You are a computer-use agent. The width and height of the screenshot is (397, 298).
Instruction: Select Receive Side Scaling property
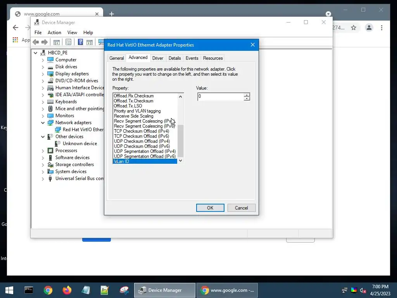pos(133,116)
